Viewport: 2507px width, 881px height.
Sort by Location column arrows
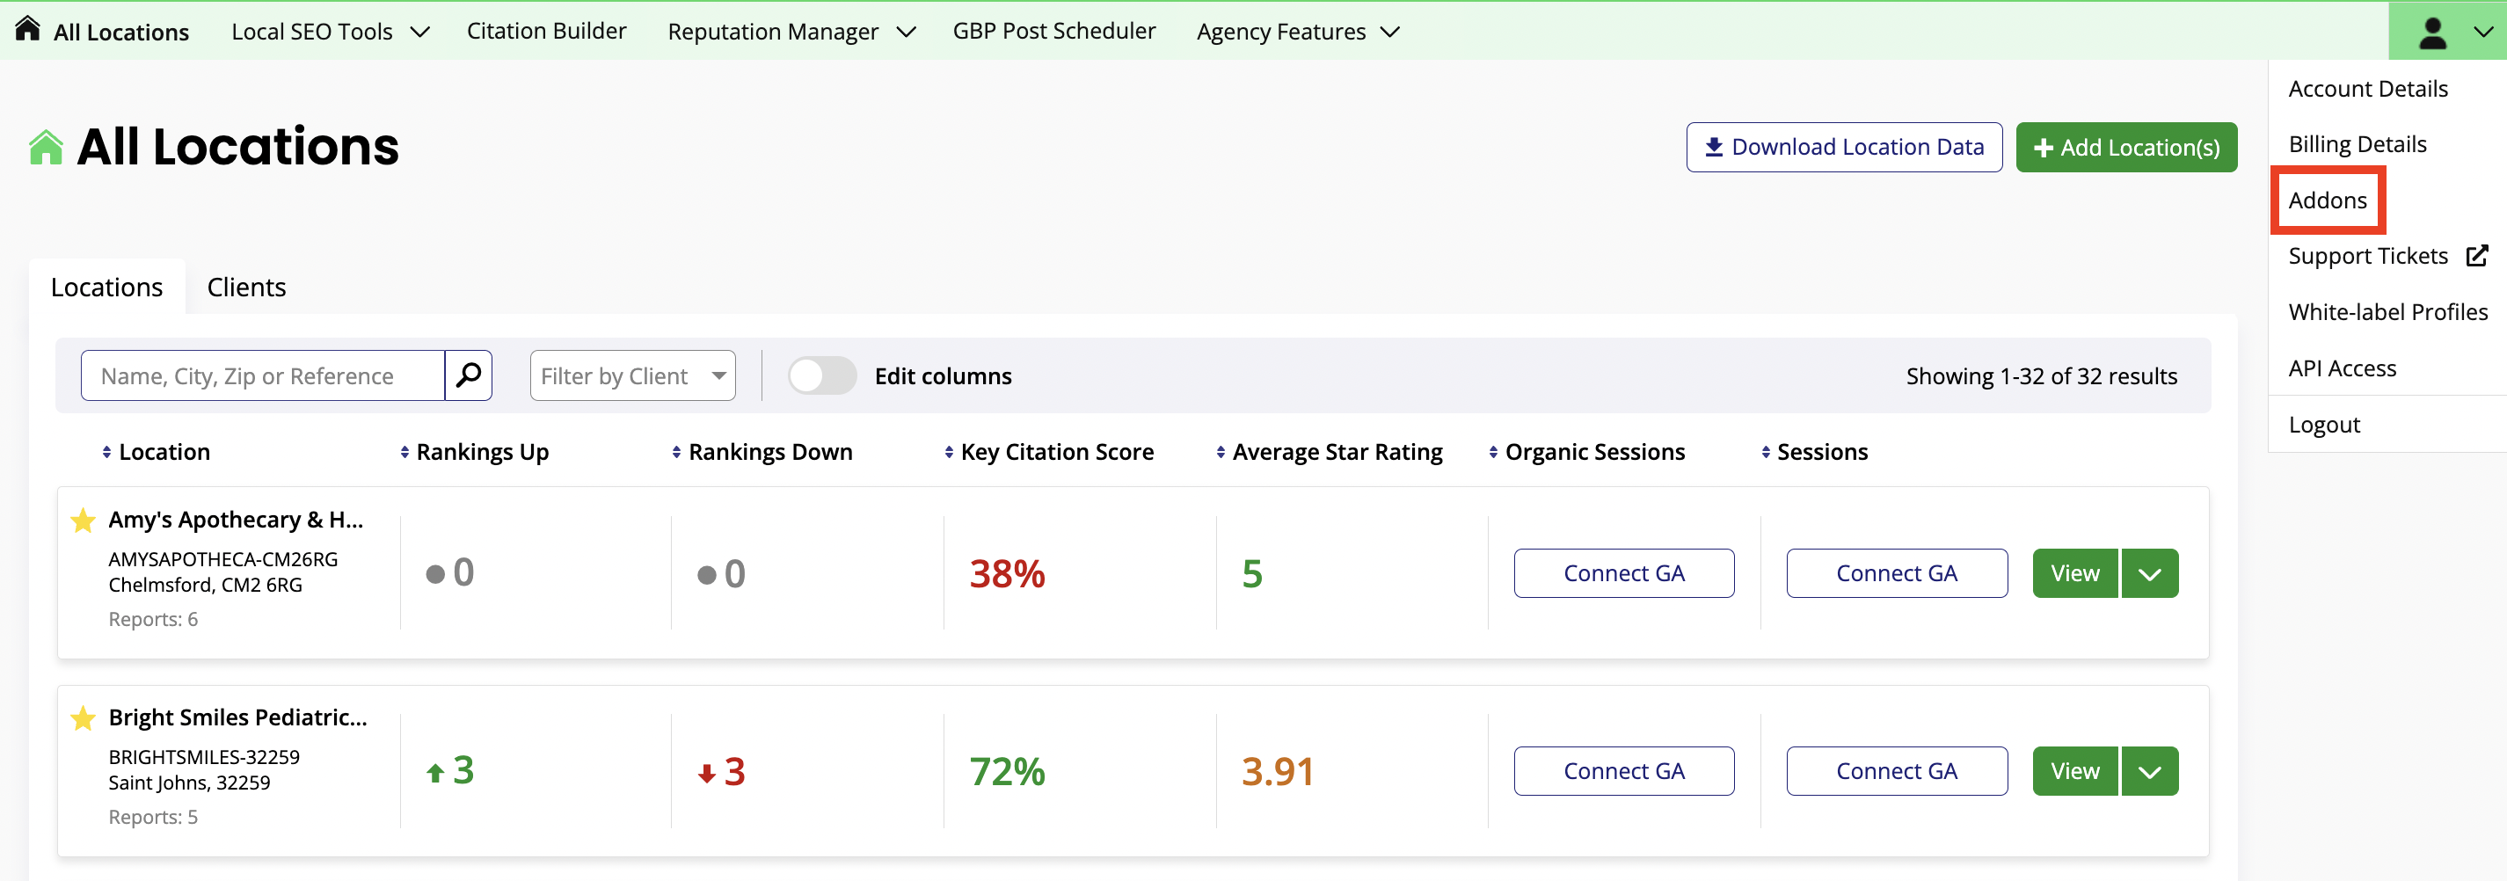(x=107, y=453)
